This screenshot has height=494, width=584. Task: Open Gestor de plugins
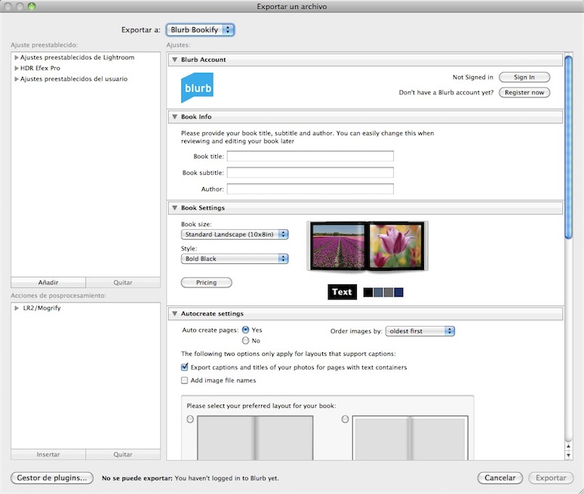[52, 477]
